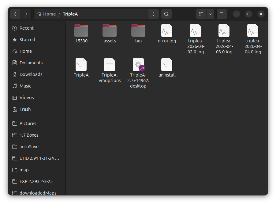Open the path bar options menu
Viewport: 276px width, 204px height.
153,14
